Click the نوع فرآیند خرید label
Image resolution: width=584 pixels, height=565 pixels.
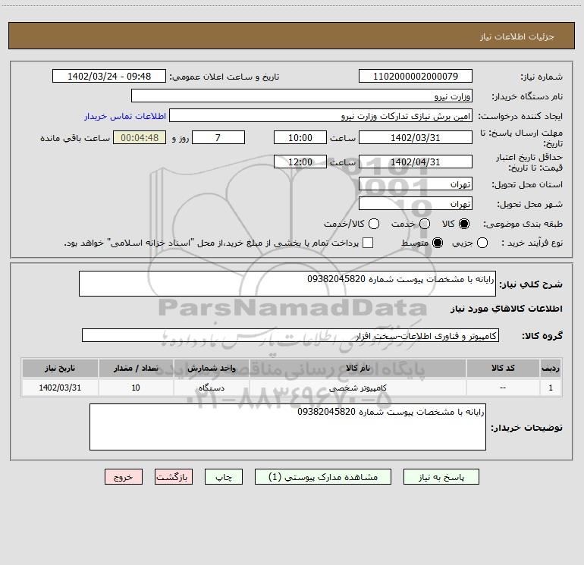(532, 243)
